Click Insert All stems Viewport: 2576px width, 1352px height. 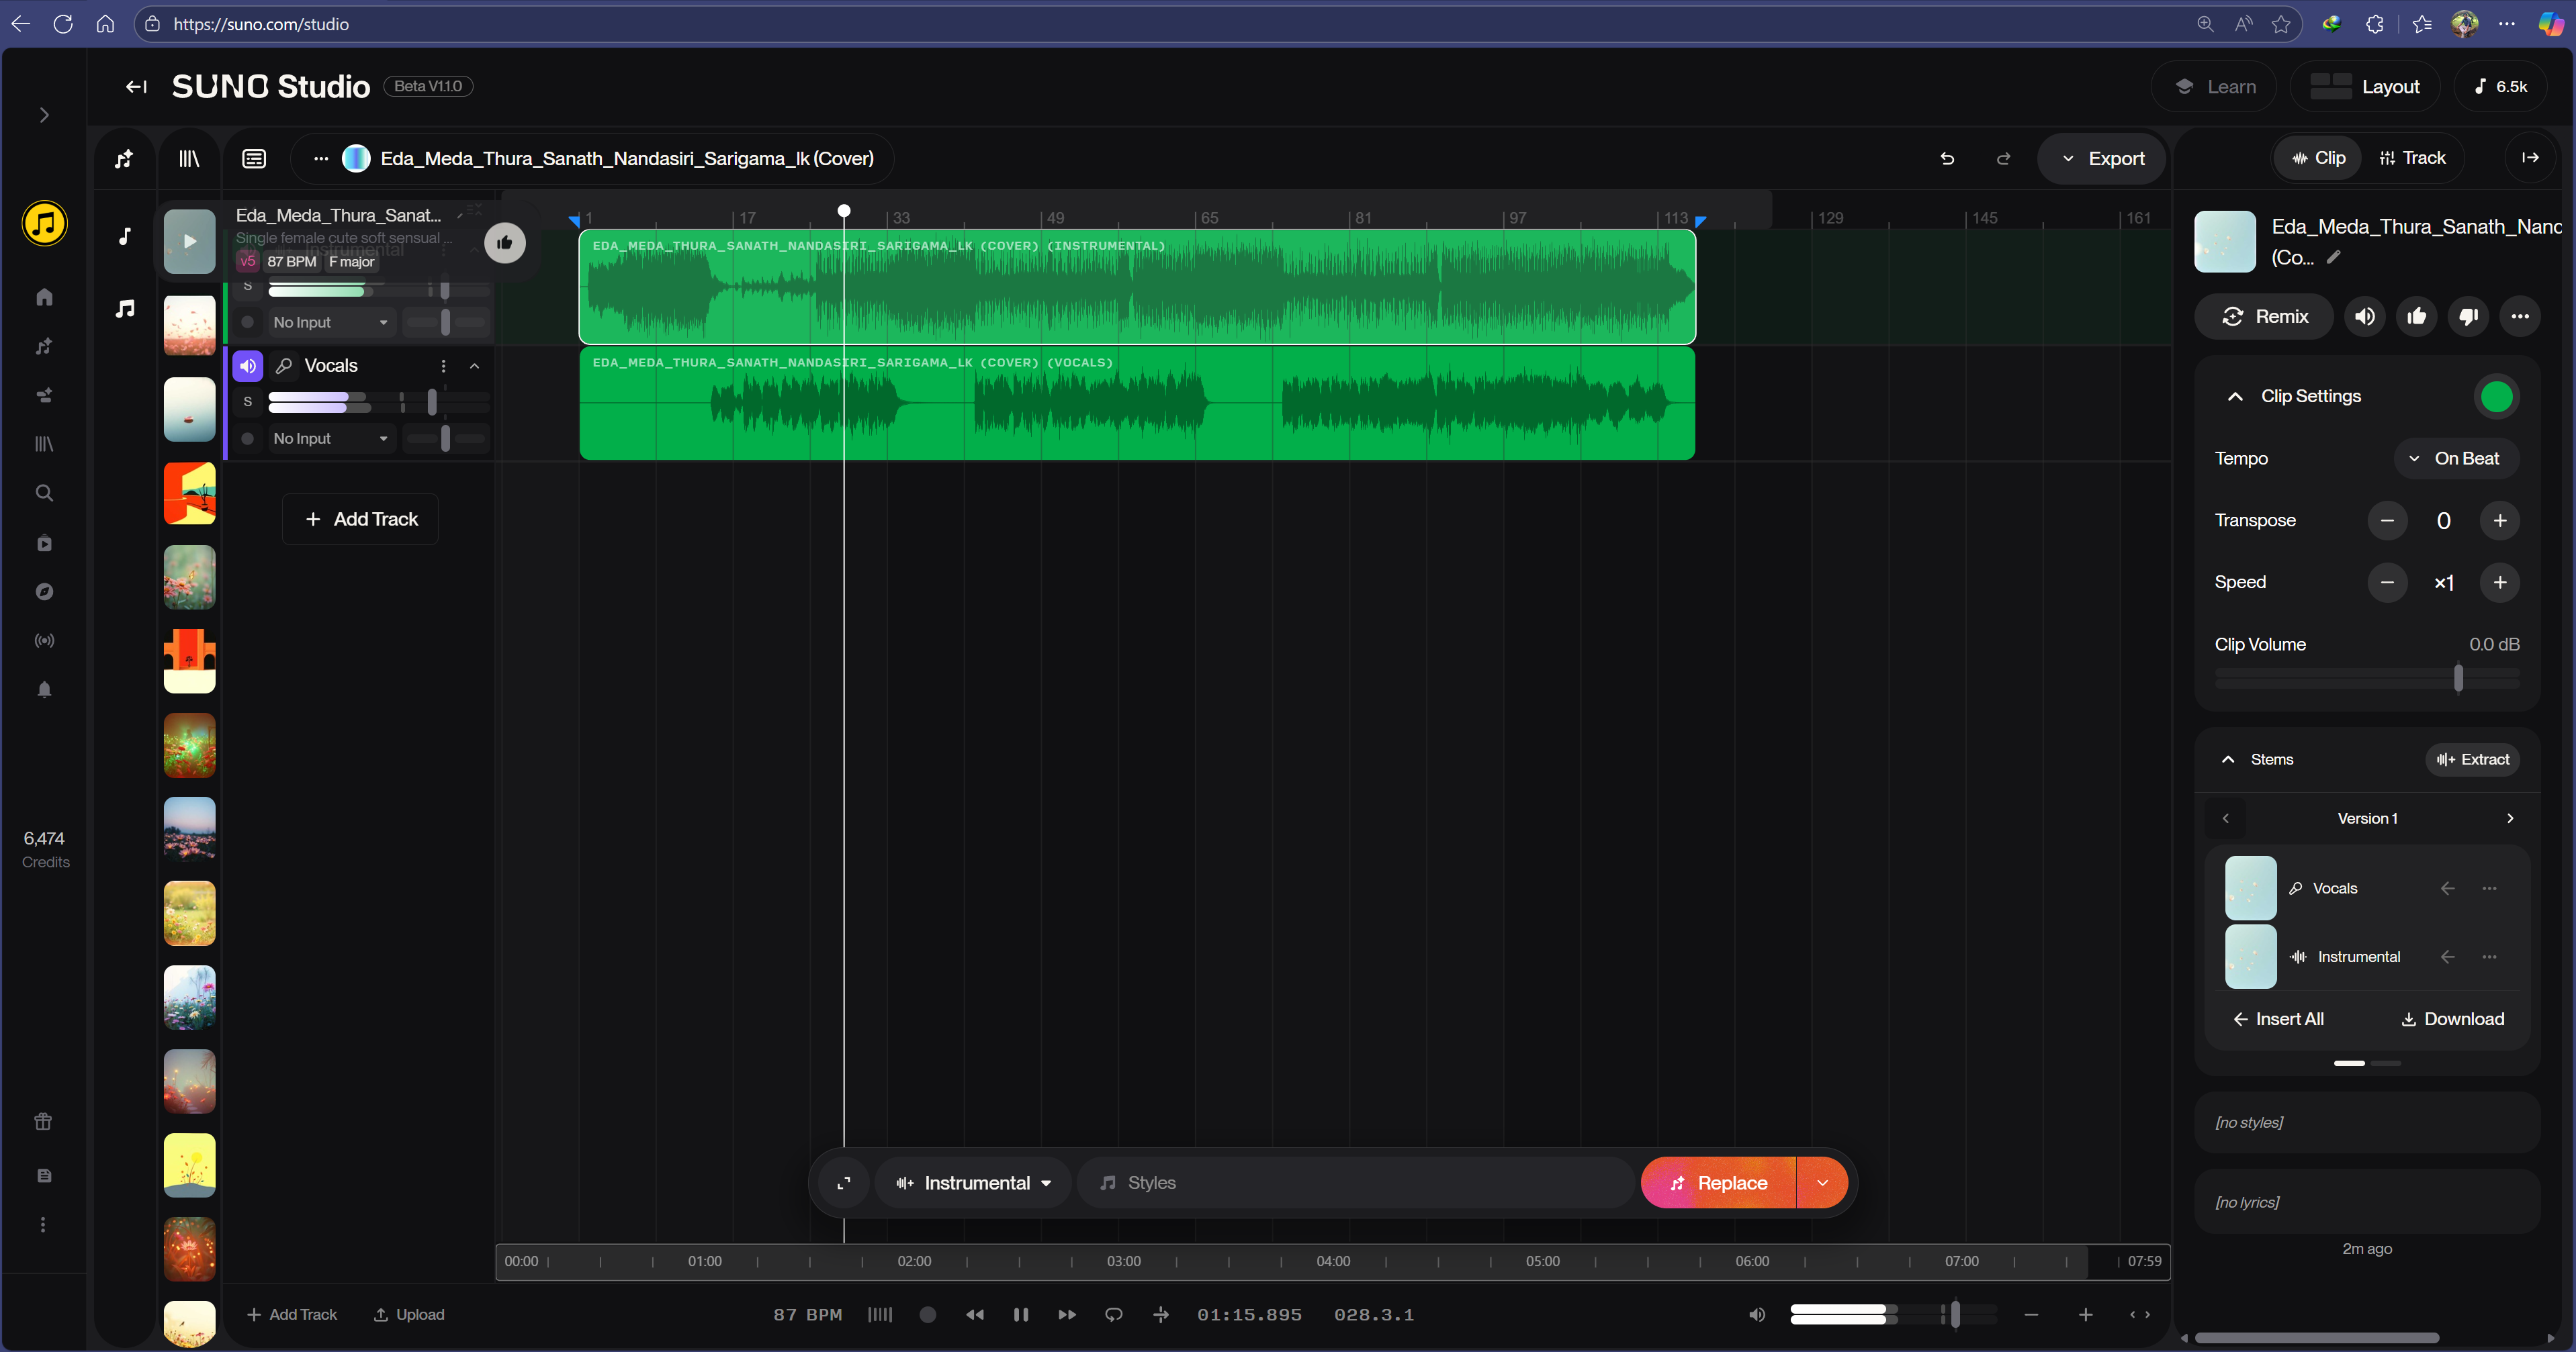pyautogui.click(x=2278, y=1019)
